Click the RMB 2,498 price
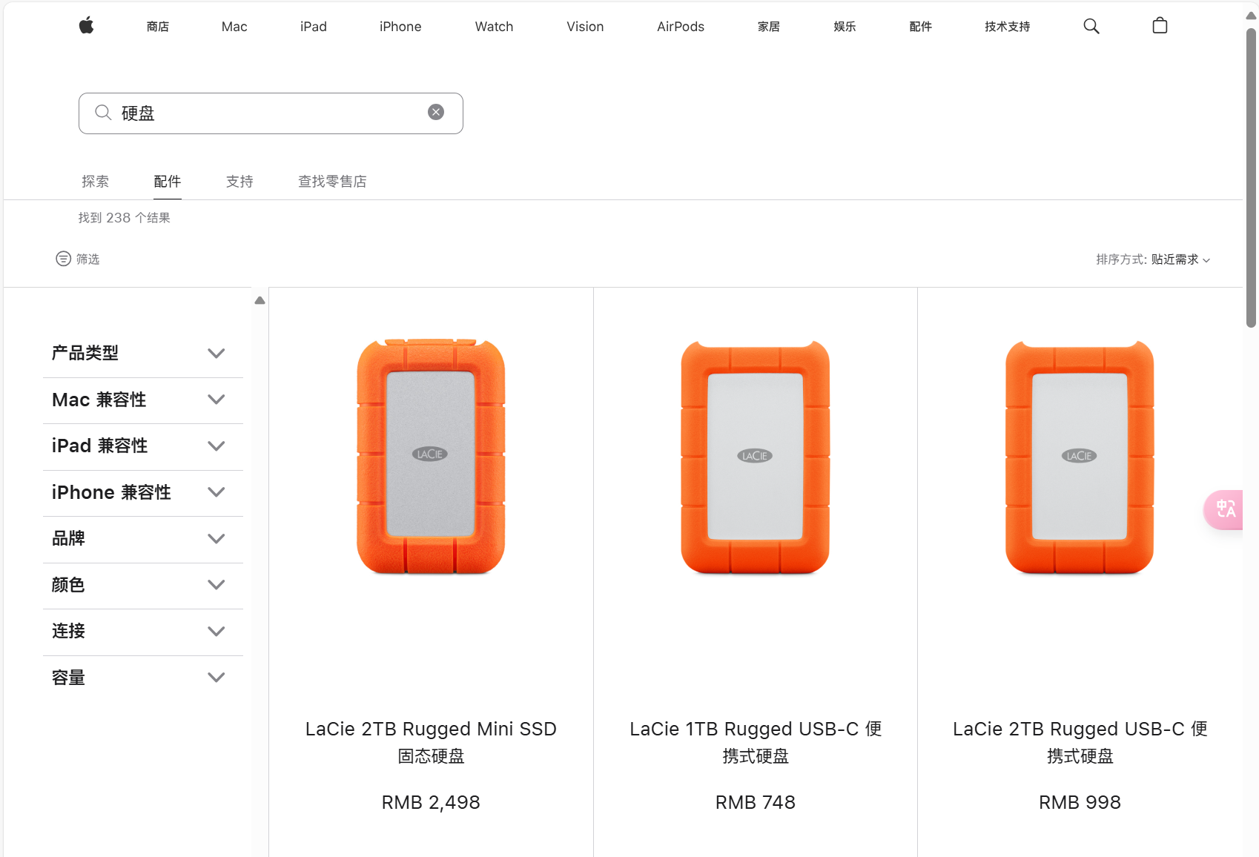 click(x=431, y=802)
